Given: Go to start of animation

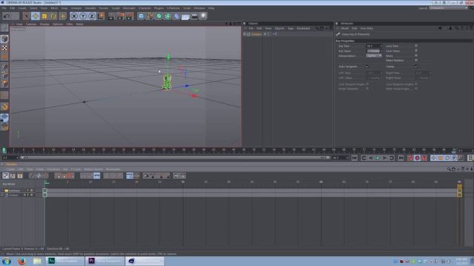Looking at the screenshot, I should click(x=355, y=157).
